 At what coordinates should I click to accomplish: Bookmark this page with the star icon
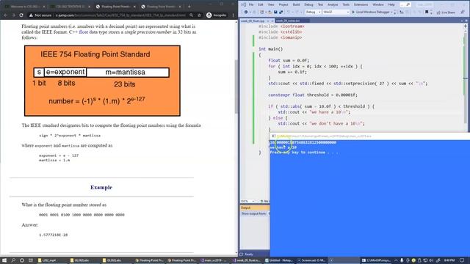click(199, 15)
